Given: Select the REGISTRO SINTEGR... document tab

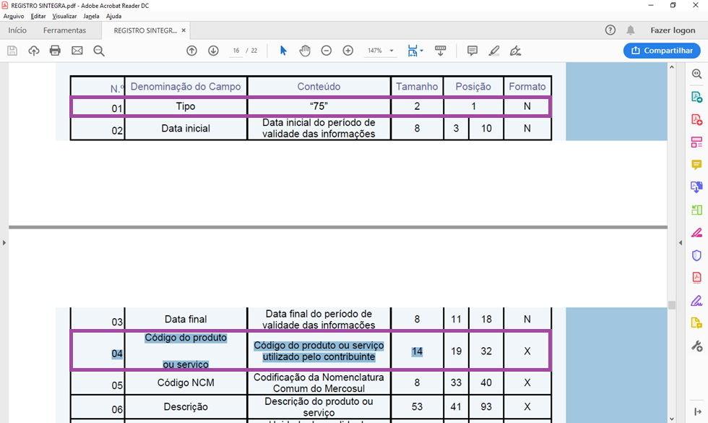Looking at the screenshot, I should coord(145,30).
